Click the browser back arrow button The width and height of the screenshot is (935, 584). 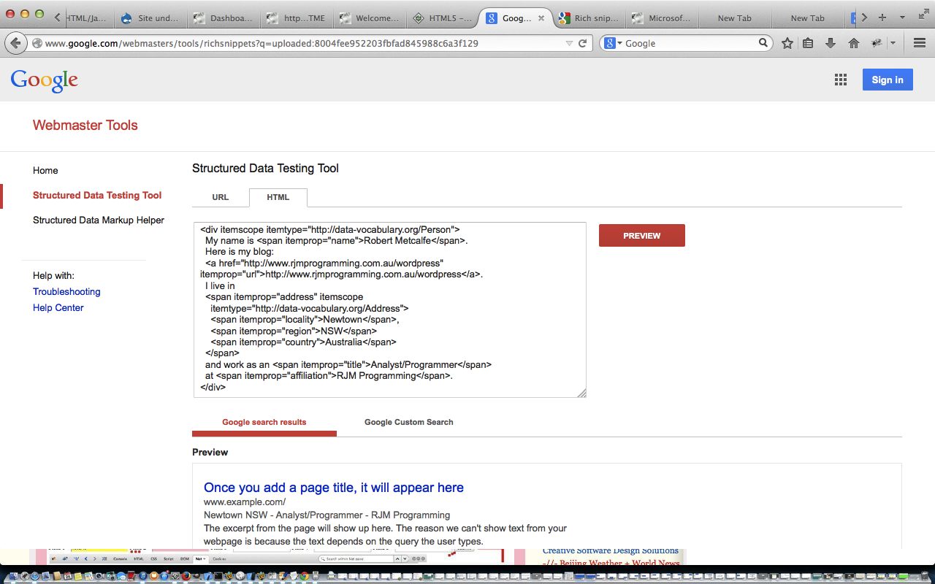16,43
